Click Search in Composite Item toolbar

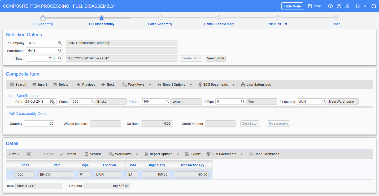coord(18,85)
